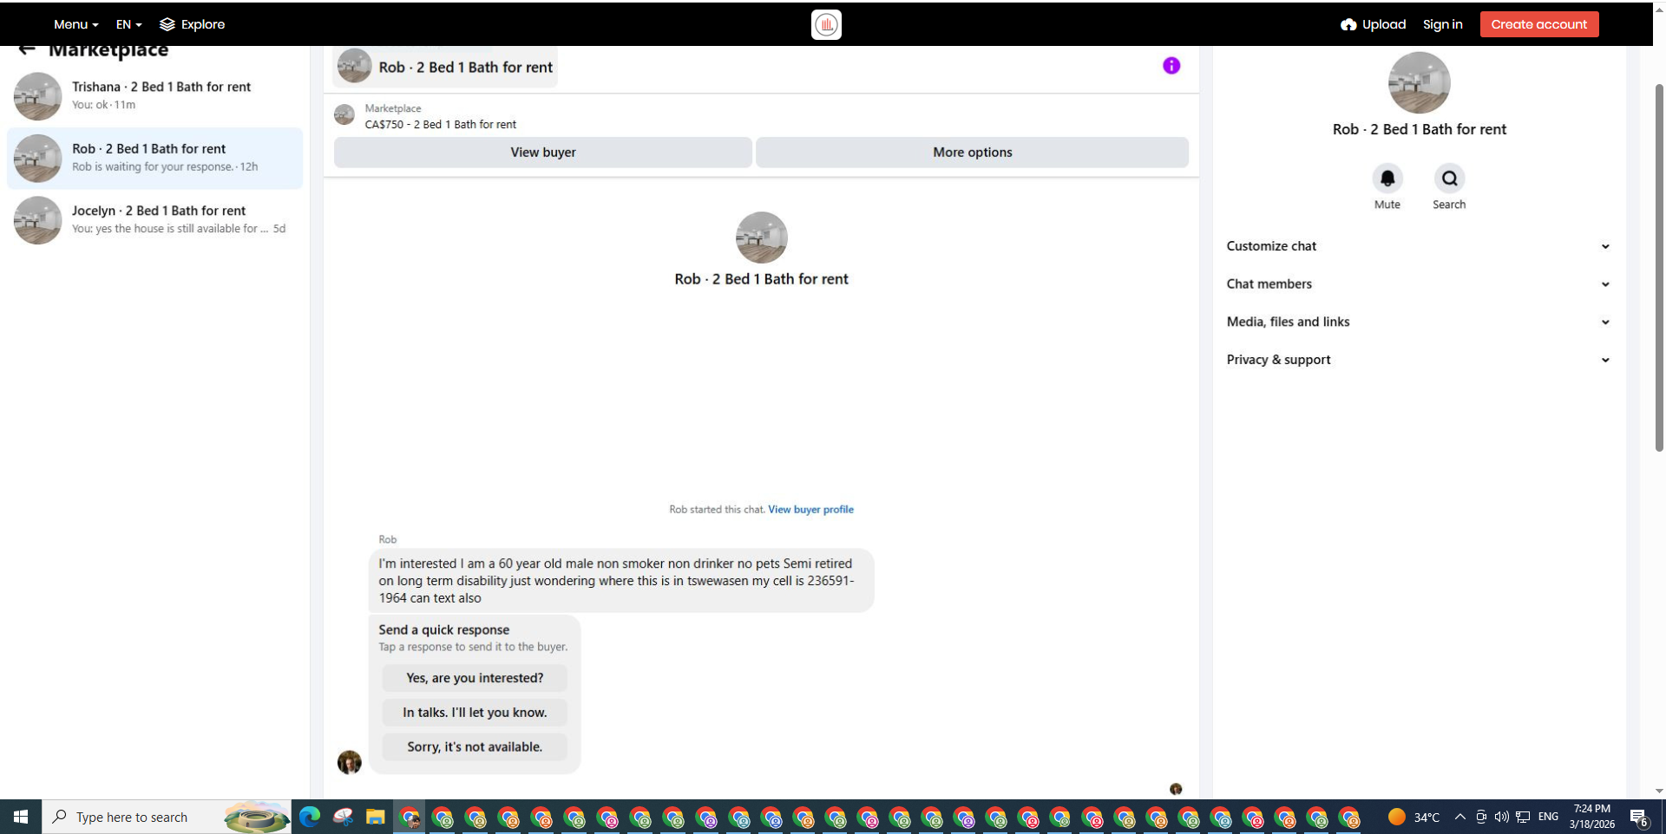1666x834 pixels.
Task: Click the taskbar network icon
Action: 1523,817
